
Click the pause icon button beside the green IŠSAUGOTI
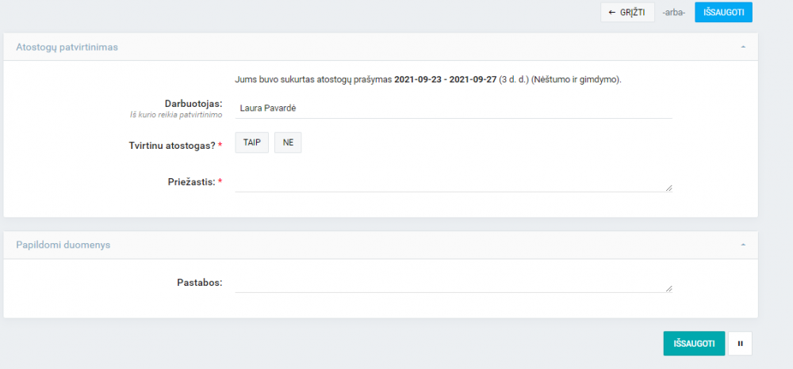coord(740,344)
